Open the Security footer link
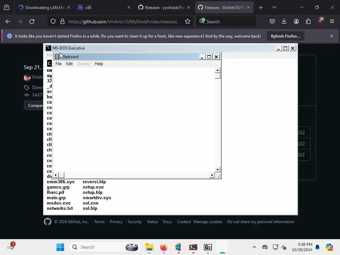The image size is (340, 255). click(x=135, y=222)
